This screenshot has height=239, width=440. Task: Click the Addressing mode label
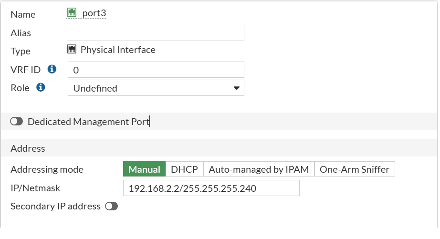[47, 169]
